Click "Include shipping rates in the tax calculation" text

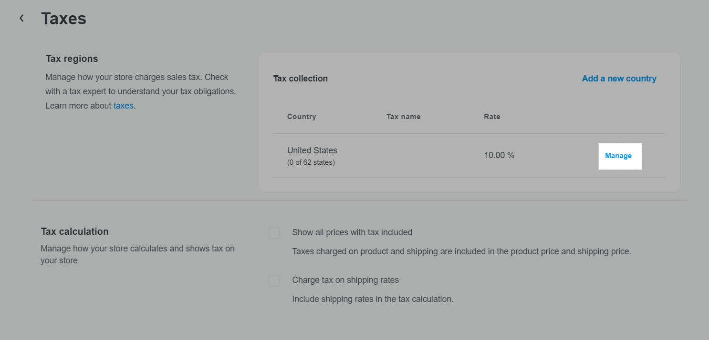[373, 299]
